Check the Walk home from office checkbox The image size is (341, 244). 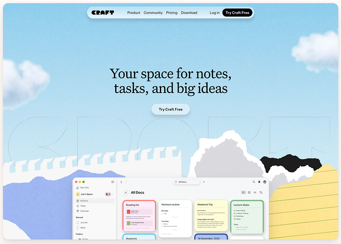click(x=162, y=227)
